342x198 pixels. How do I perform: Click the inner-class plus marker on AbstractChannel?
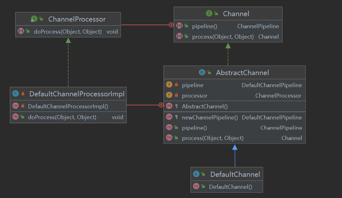(x=161, y=105)
